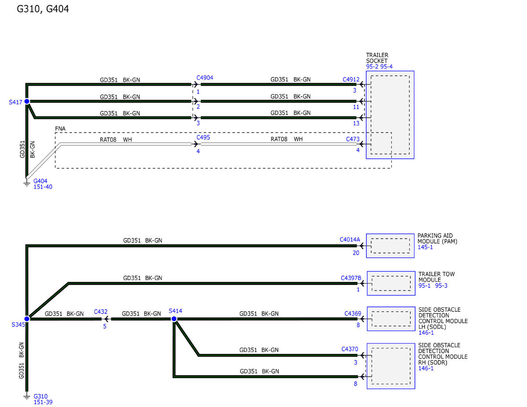Click the S417 splice node dot
527x407 pixels.
(x=27, y=101)
